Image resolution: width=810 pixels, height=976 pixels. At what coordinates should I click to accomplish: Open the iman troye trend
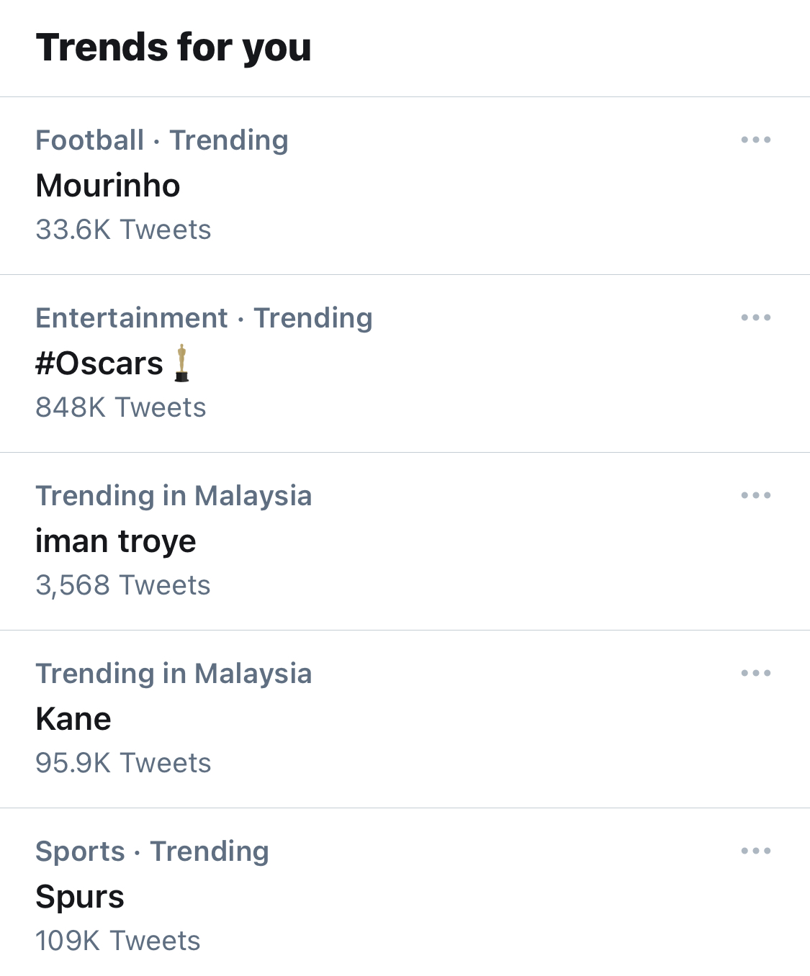(x=116, y=541)
